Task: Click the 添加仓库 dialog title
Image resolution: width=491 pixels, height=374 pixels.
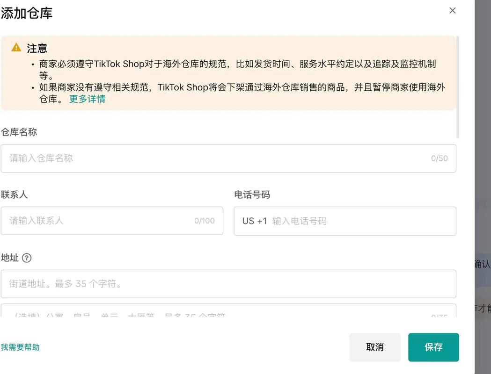Action: pyautogui.click(x=27, y=14)
